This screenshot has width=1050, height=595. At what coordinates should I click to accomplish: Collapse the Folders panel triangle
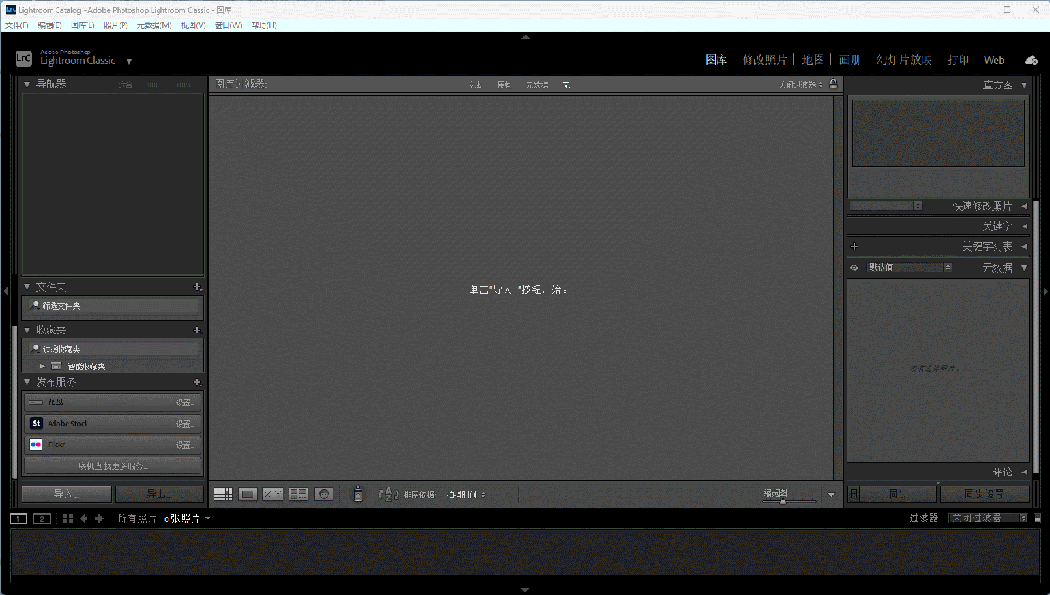(27, 287)
